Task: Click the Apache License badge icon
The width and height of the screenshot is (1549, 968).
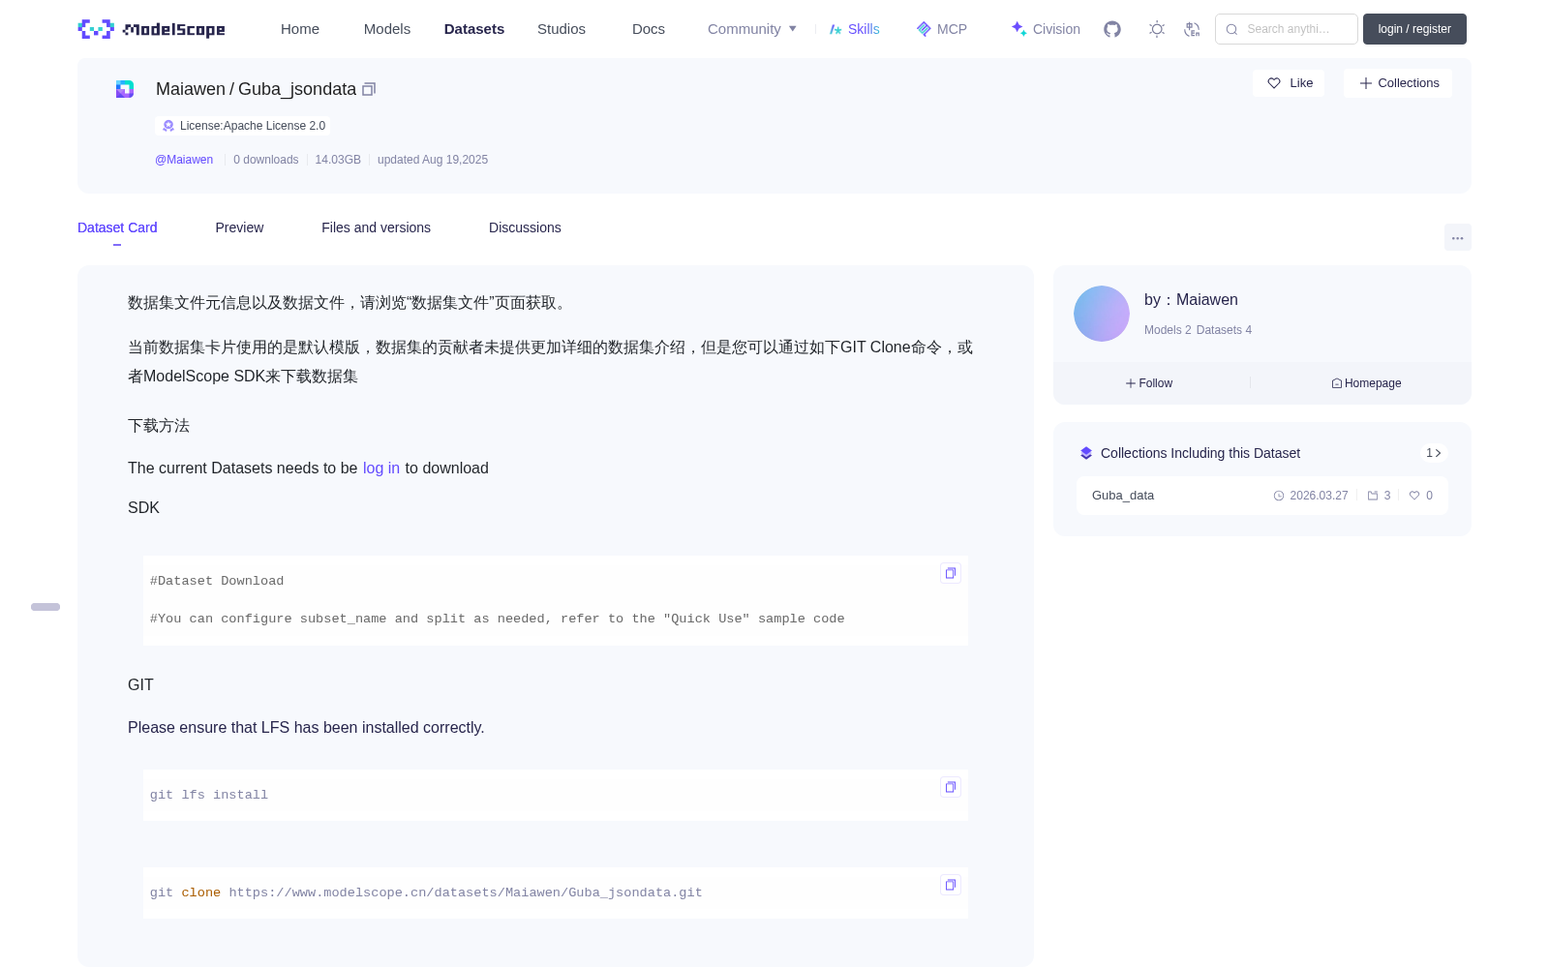Action: (168, 126)
